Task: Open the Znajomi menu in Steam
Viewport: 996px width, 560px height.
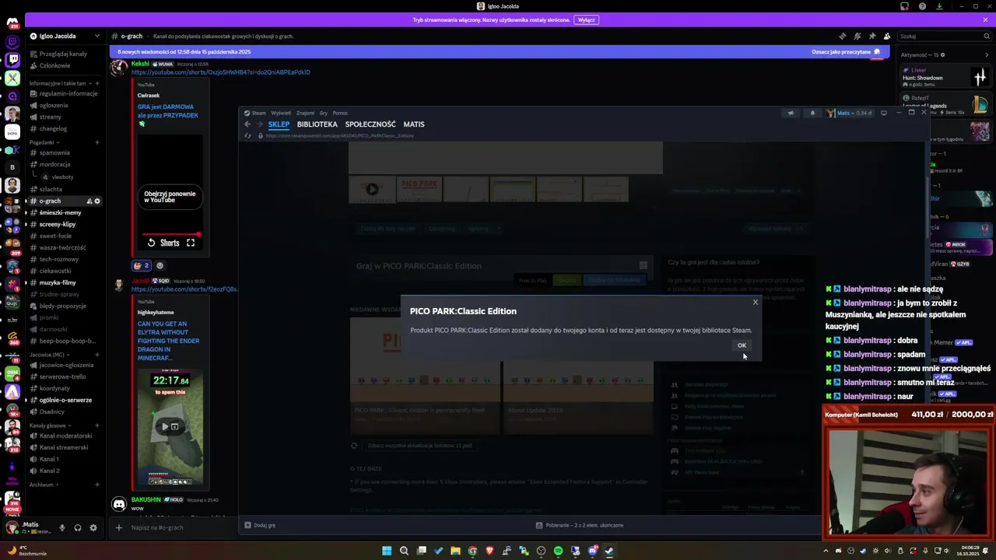Action: pyautogui.click(x=305, y=113)
